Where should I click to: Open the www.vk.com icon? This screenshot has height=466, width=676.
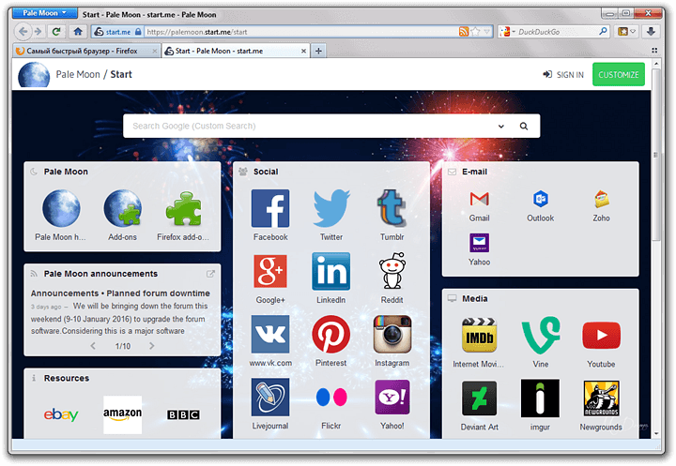point(270,334)
